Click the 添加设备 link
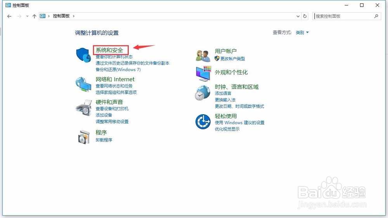Screen dimensions: 388x218 [104, 115]
